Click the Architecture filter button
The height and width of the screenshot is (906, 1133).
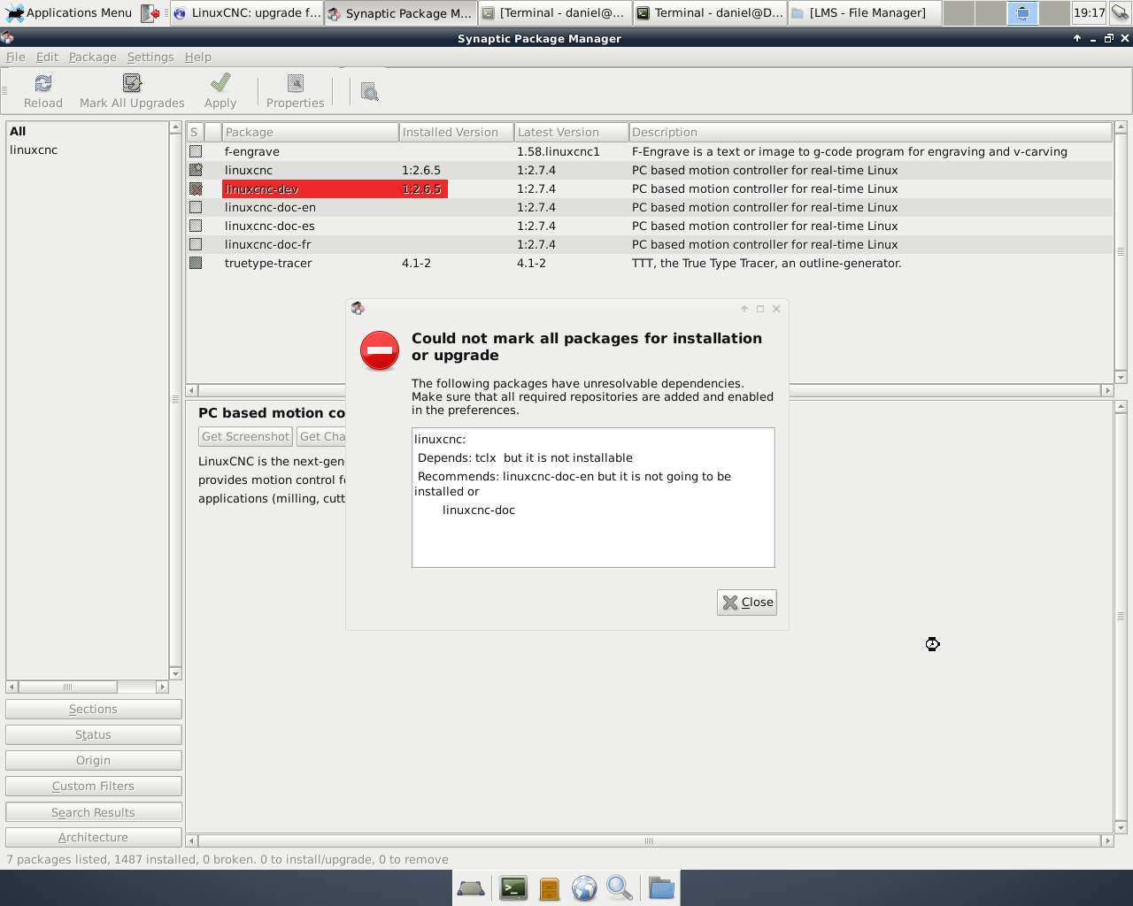(x=94, y=838)
